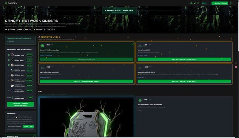Open the Twitter bird icon in the header
Viewport: 239px width, 138px height.
195,3
